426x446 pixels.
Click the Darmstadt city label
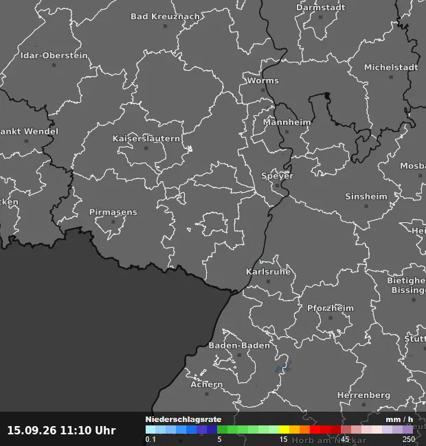(x=321, y=8)
